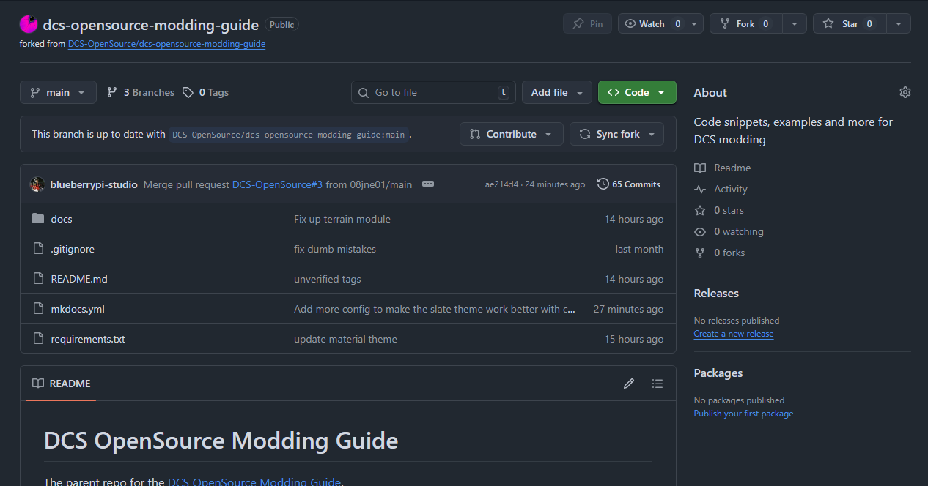
Task: Fork the repository
Action: pyautogui.click(x=745, y=23)
